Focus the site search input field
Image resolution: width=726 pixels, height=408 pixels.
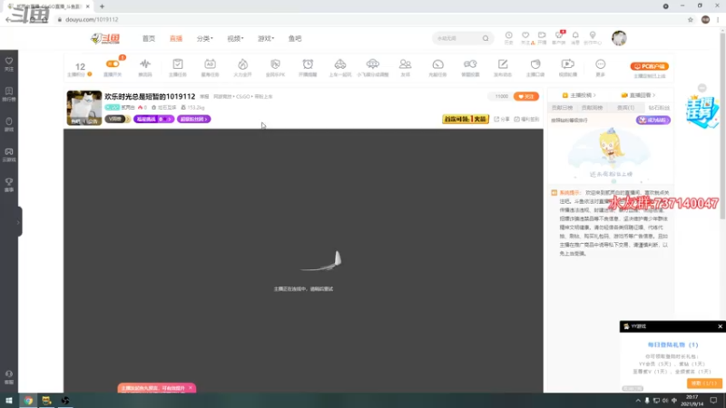457,38
